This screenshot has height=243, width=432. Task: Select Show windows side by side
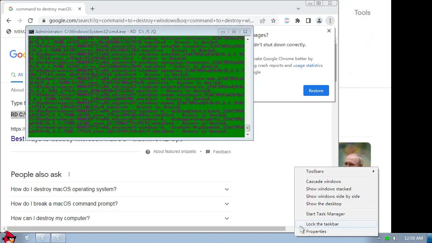coord(336,196)
